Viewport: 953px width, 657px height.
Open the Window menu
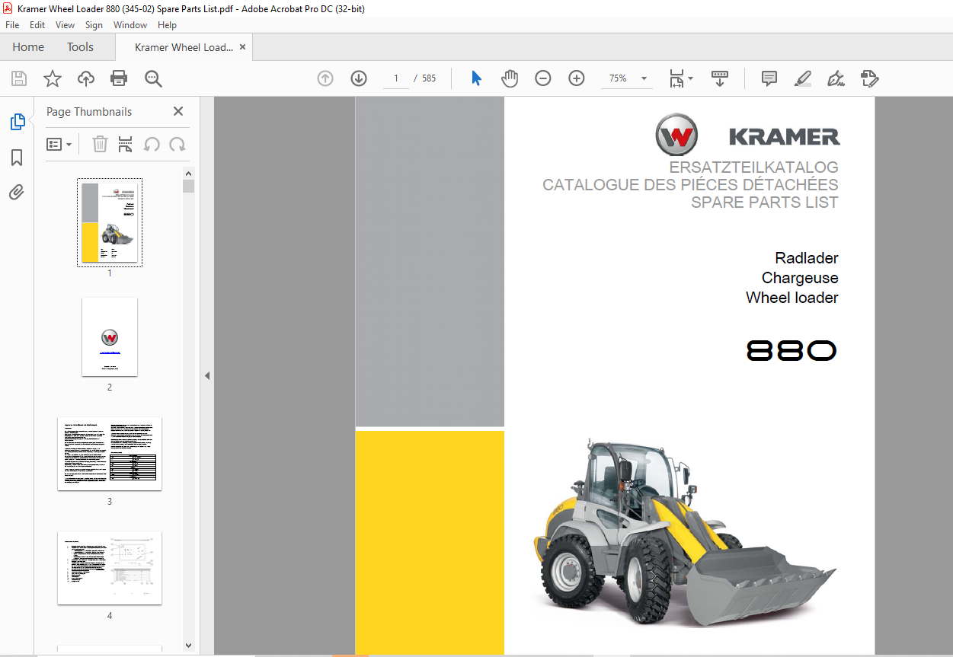tap(130, 25)
